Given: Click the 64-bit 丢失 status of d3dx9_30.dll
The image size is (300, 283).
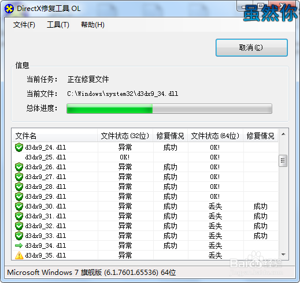Looking at the screenshot, I should [x=215, y=206].
